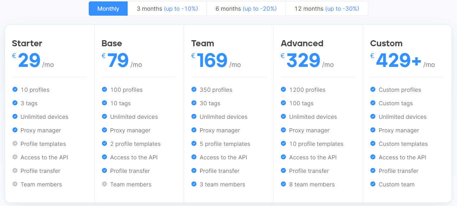Click checkmark icon beside 350 profiles
457x206 pixels.
(194, 90)
